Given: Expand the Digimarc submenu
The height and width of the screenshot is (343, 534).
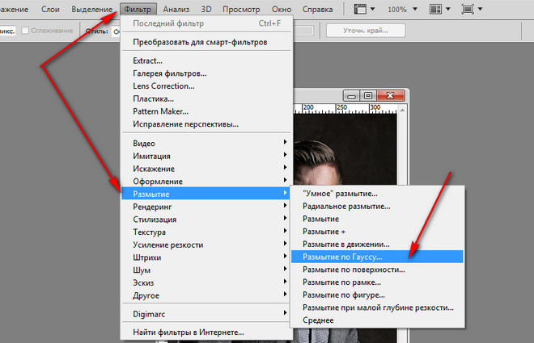Looking at the screenshot, I should (206, 314).
